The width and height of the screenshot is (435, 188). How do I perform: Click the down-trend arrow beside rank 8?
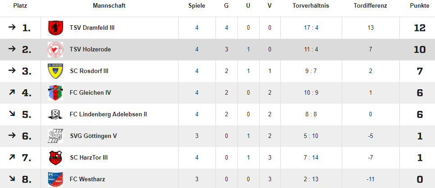click(12, 179)
